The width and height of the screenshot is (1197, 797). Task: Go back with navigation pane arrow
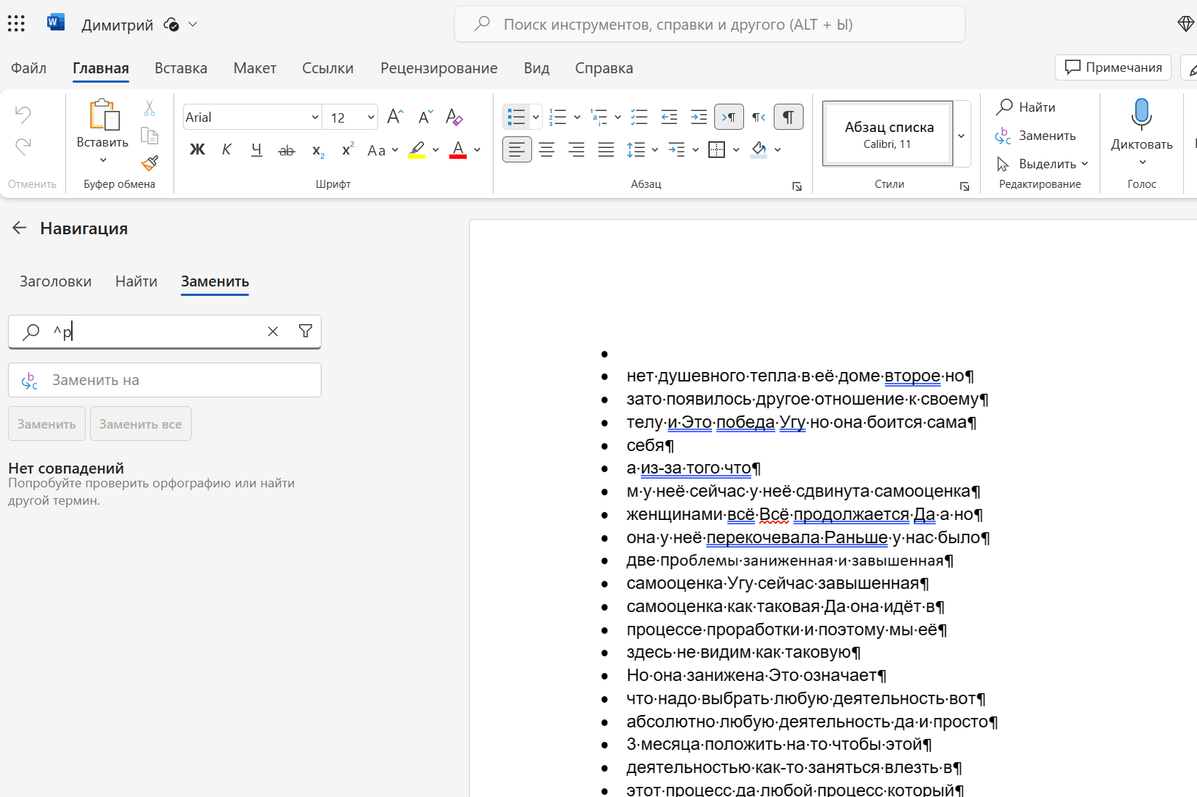[20, 228]
